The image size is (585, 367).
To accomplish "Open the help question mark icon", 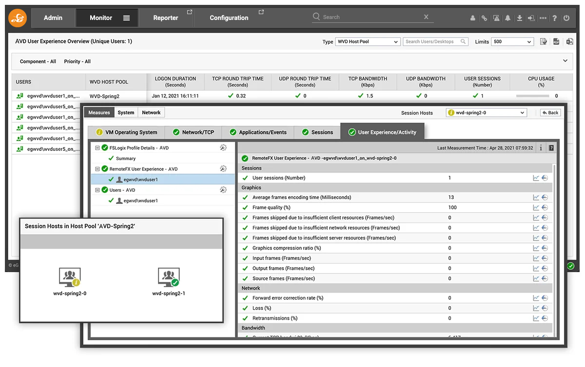I will (x=555, y=18).
